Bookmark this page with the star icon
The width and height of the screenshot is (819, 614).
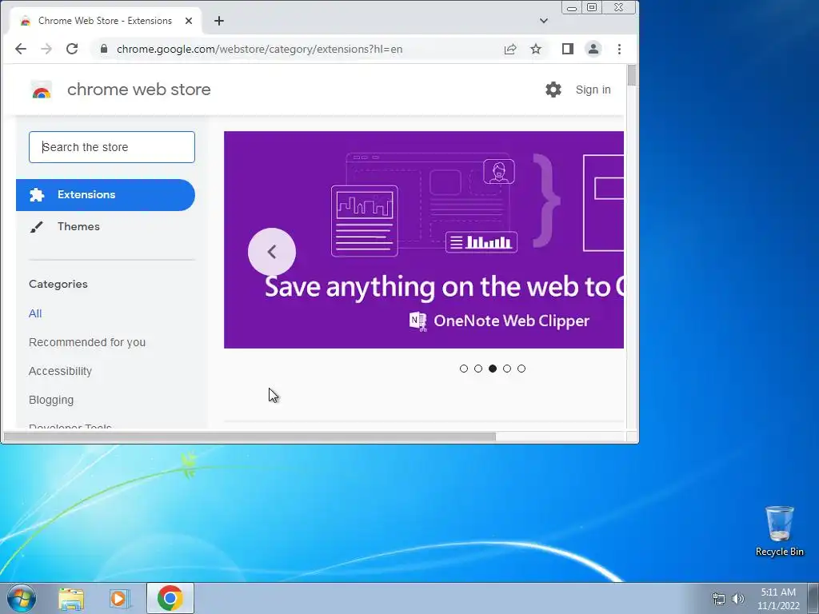click(536, 49)
